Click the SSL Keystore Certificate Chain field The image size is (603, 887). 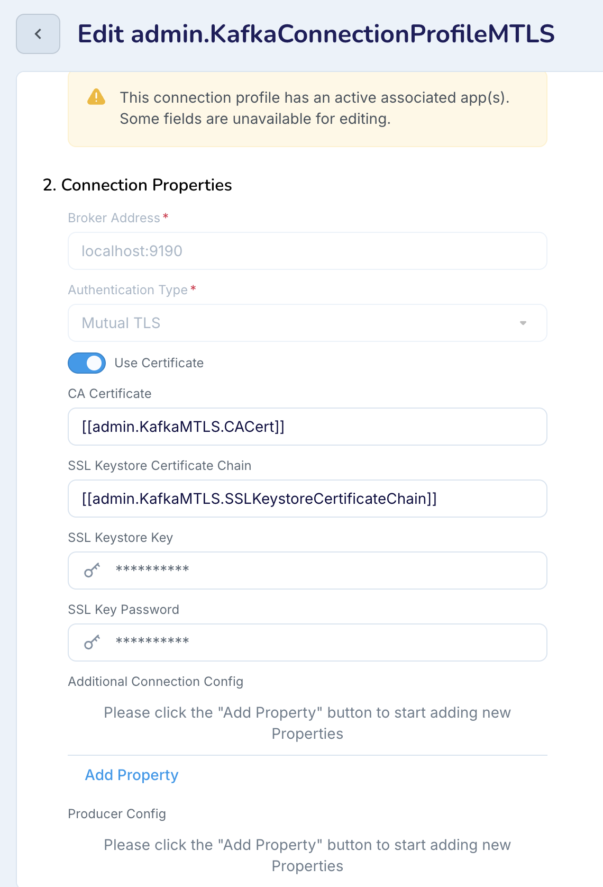point(307,499)
